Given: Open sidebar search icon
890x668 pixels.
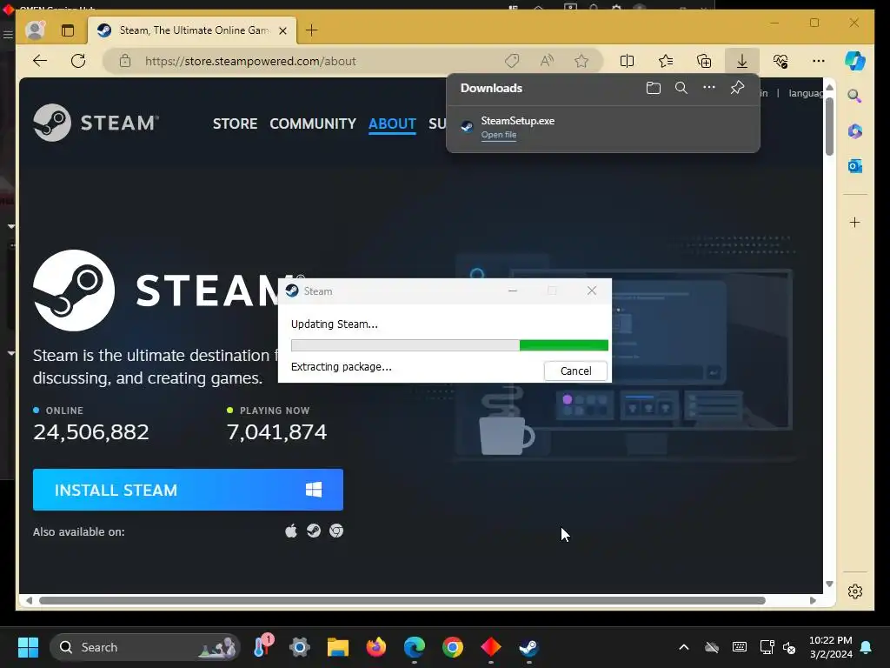Looking at the screenshot, I should (855, 96).
